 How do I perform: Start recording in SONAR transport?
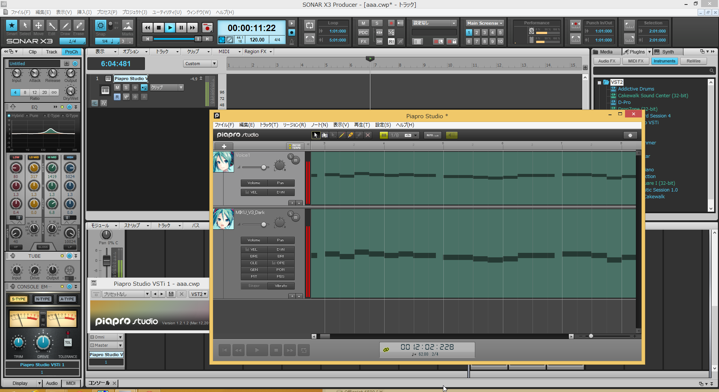(x=207, y=28)
